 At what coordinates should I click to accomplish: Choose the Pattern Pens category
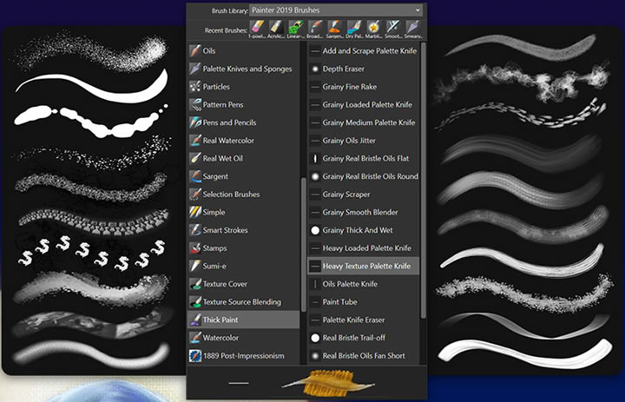point(244,104)
